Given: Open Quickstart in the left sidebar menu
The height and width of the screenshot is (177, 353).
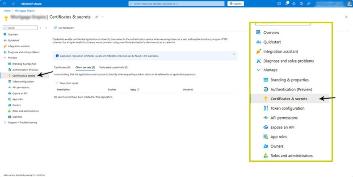Looking at the screenshot, I should (13, 41).
